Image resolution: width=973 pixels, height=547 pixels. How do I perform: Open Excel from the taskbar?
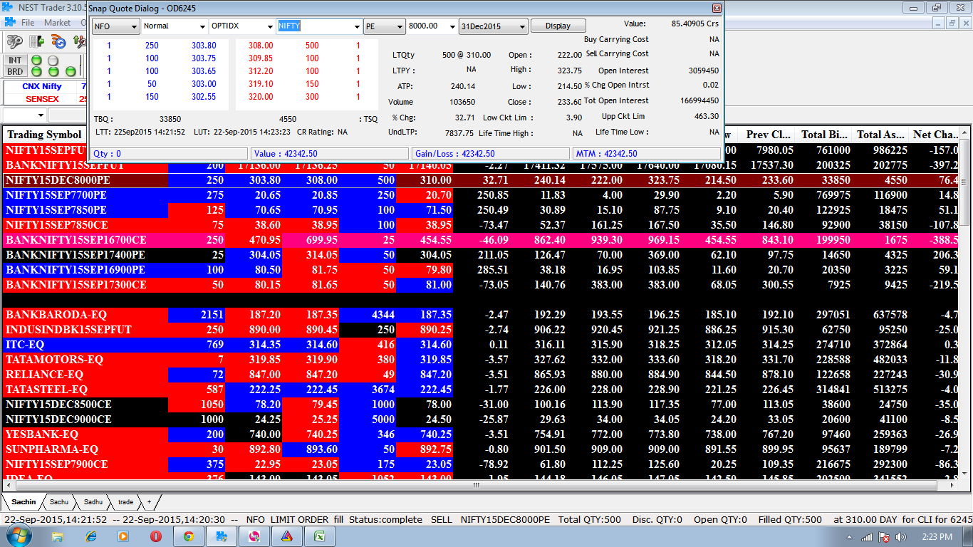(319, 537)
